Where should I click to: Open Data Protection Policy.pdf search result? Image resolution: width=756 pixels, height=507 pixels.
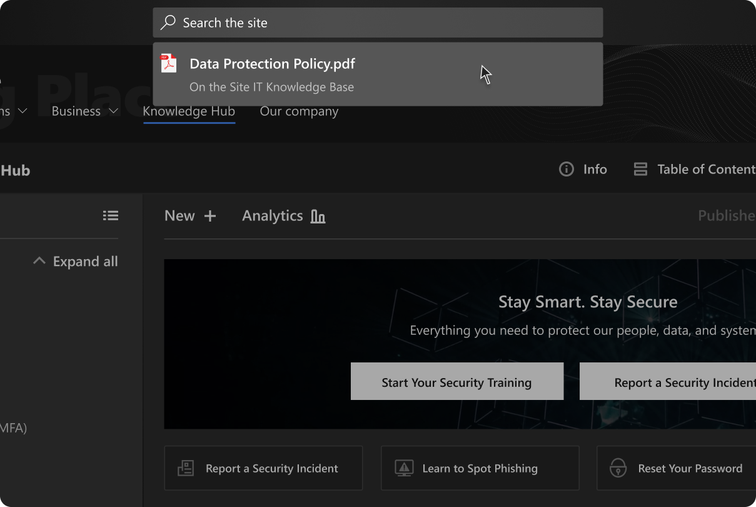pyautogui.click(x=272, y=64)
